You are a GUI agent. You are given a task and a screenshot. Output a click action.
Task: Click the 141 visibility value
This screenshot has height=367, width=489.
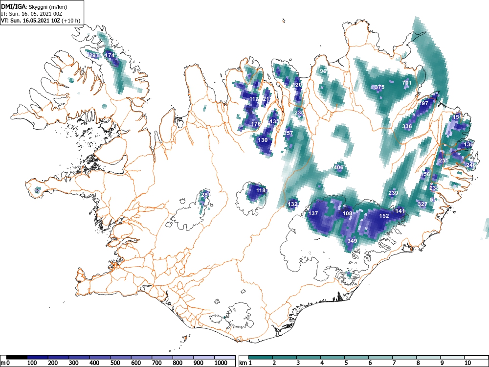(400, 211)
